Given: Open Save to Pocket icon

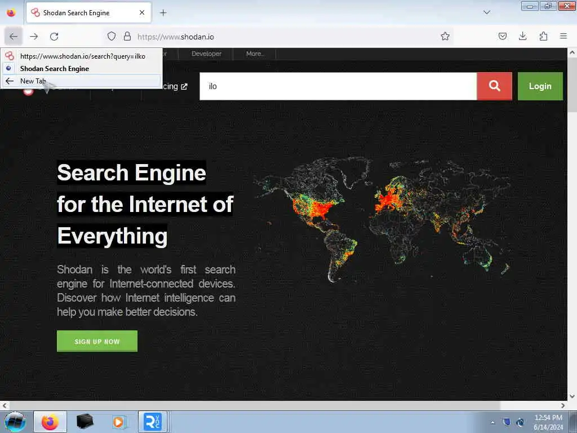Looking at the screenshot, I should tap(502, 36).
